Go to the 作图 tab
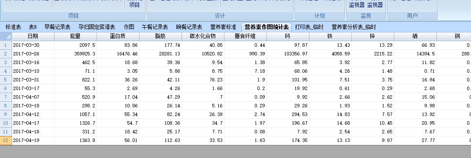This screenshot has height=158, width=471. (x=129, y=27)
